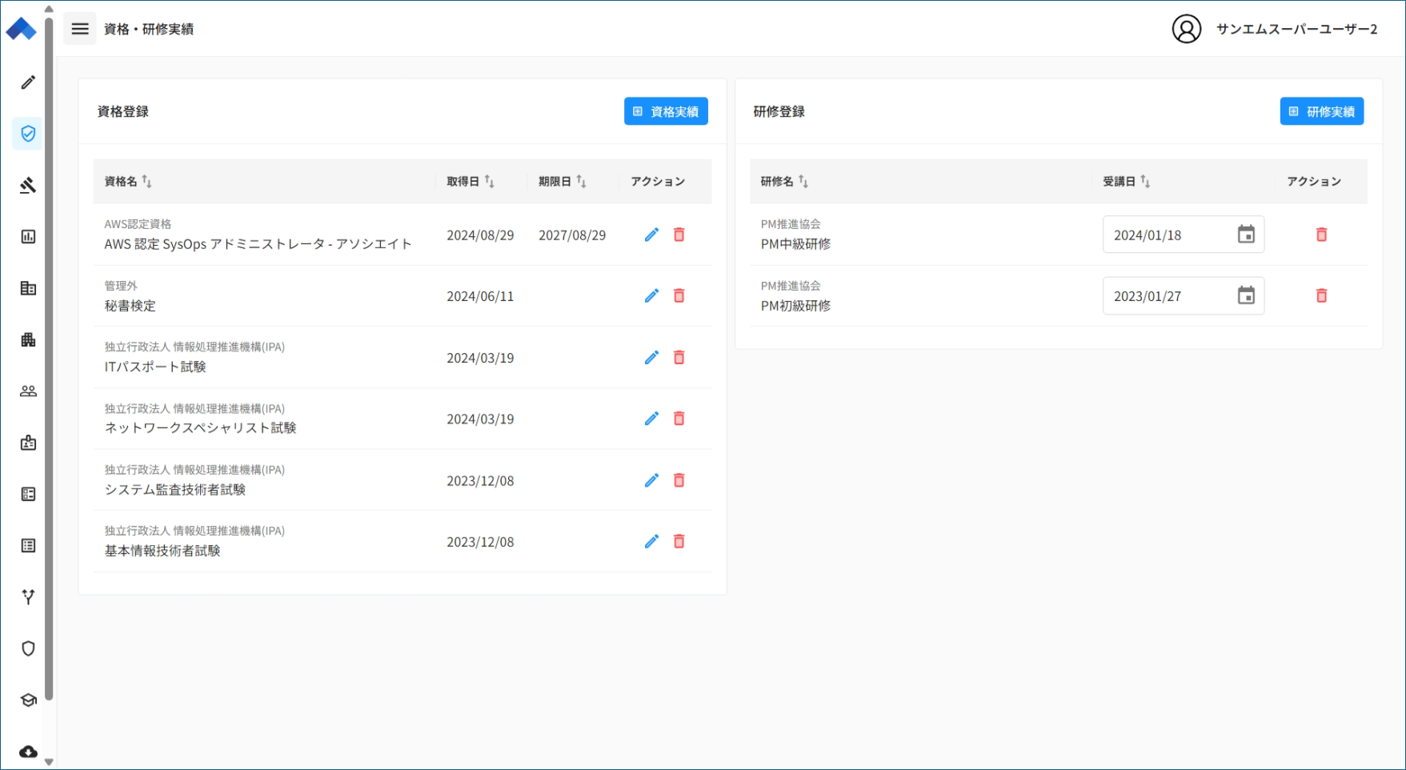Image resolution: width=1406 pixels, height=770 pixels.
Task: Click the 管理外 category label
Action: pos(121,286)
